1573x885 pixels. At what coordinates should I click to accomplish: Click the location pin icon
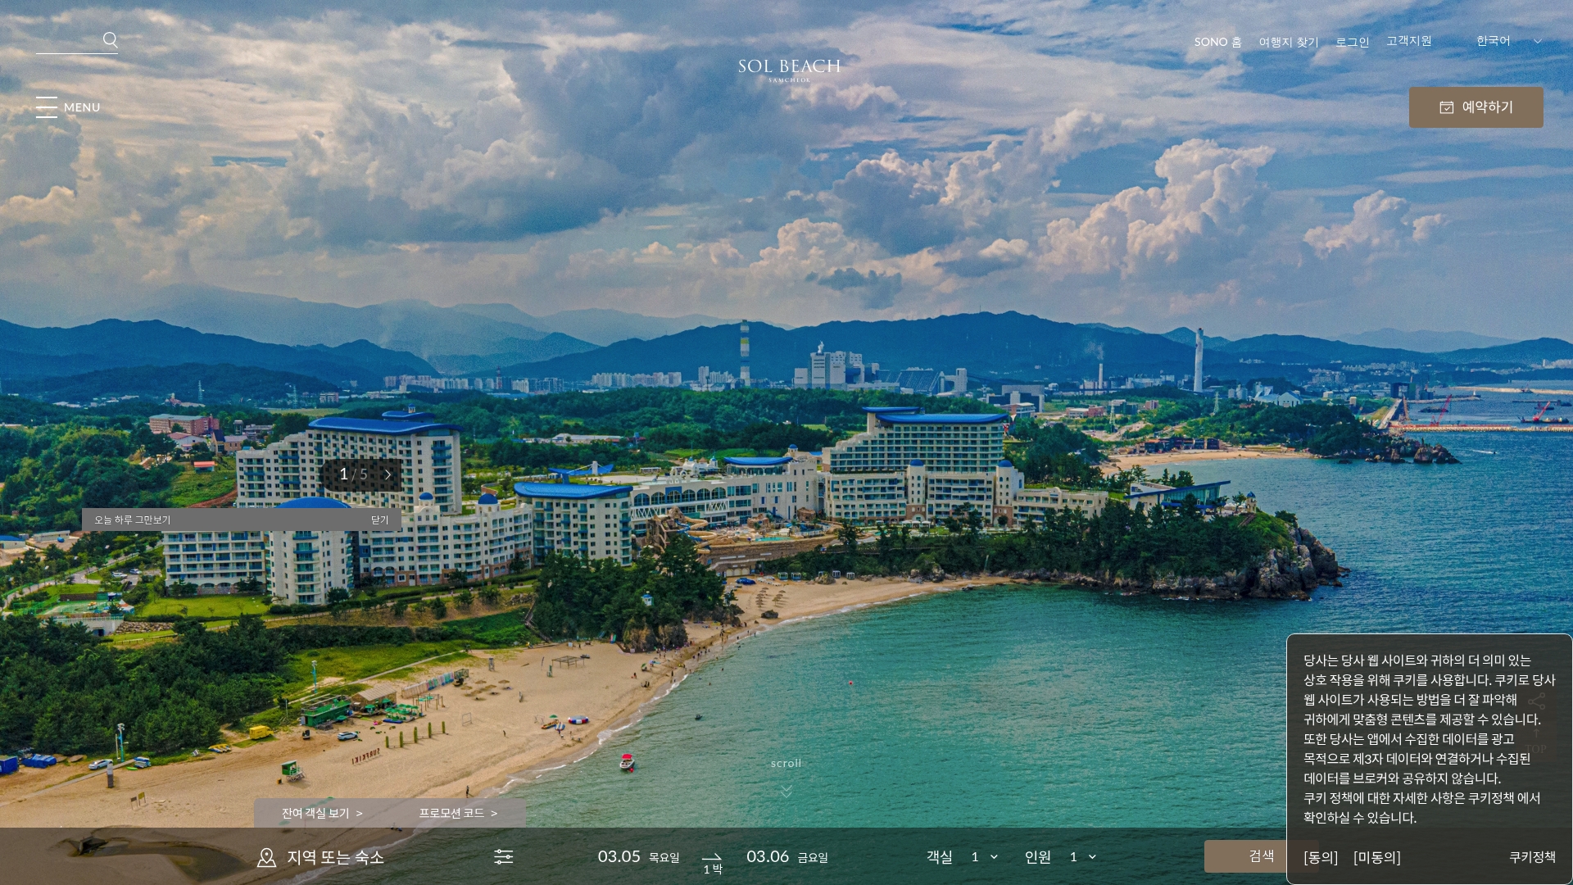pos(266,857)
